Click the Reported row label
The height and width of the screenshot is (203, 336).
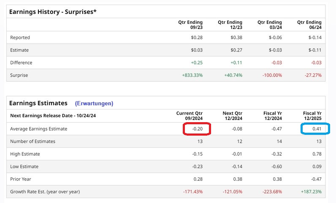[20, 37]
